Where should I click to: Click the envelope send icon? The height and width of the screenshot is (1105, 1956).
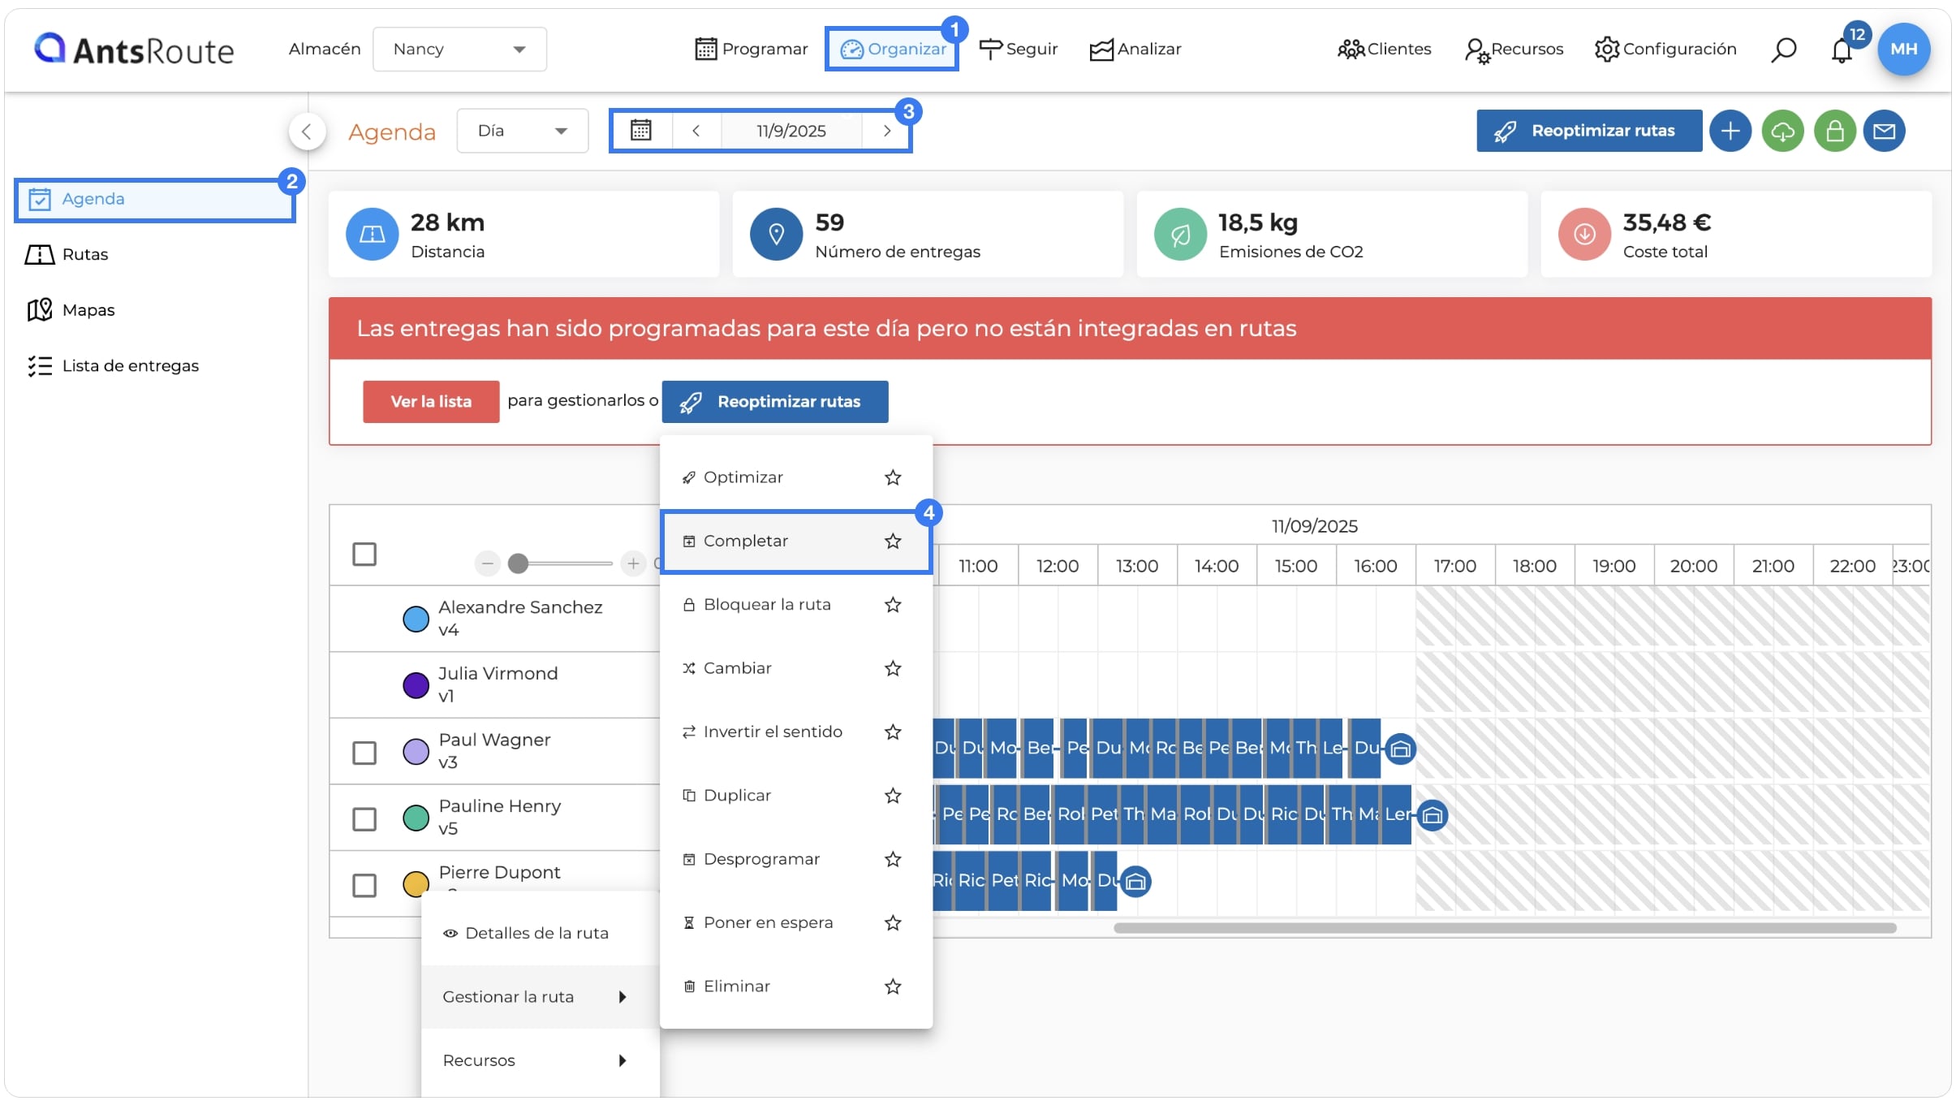pos(1884,131)
